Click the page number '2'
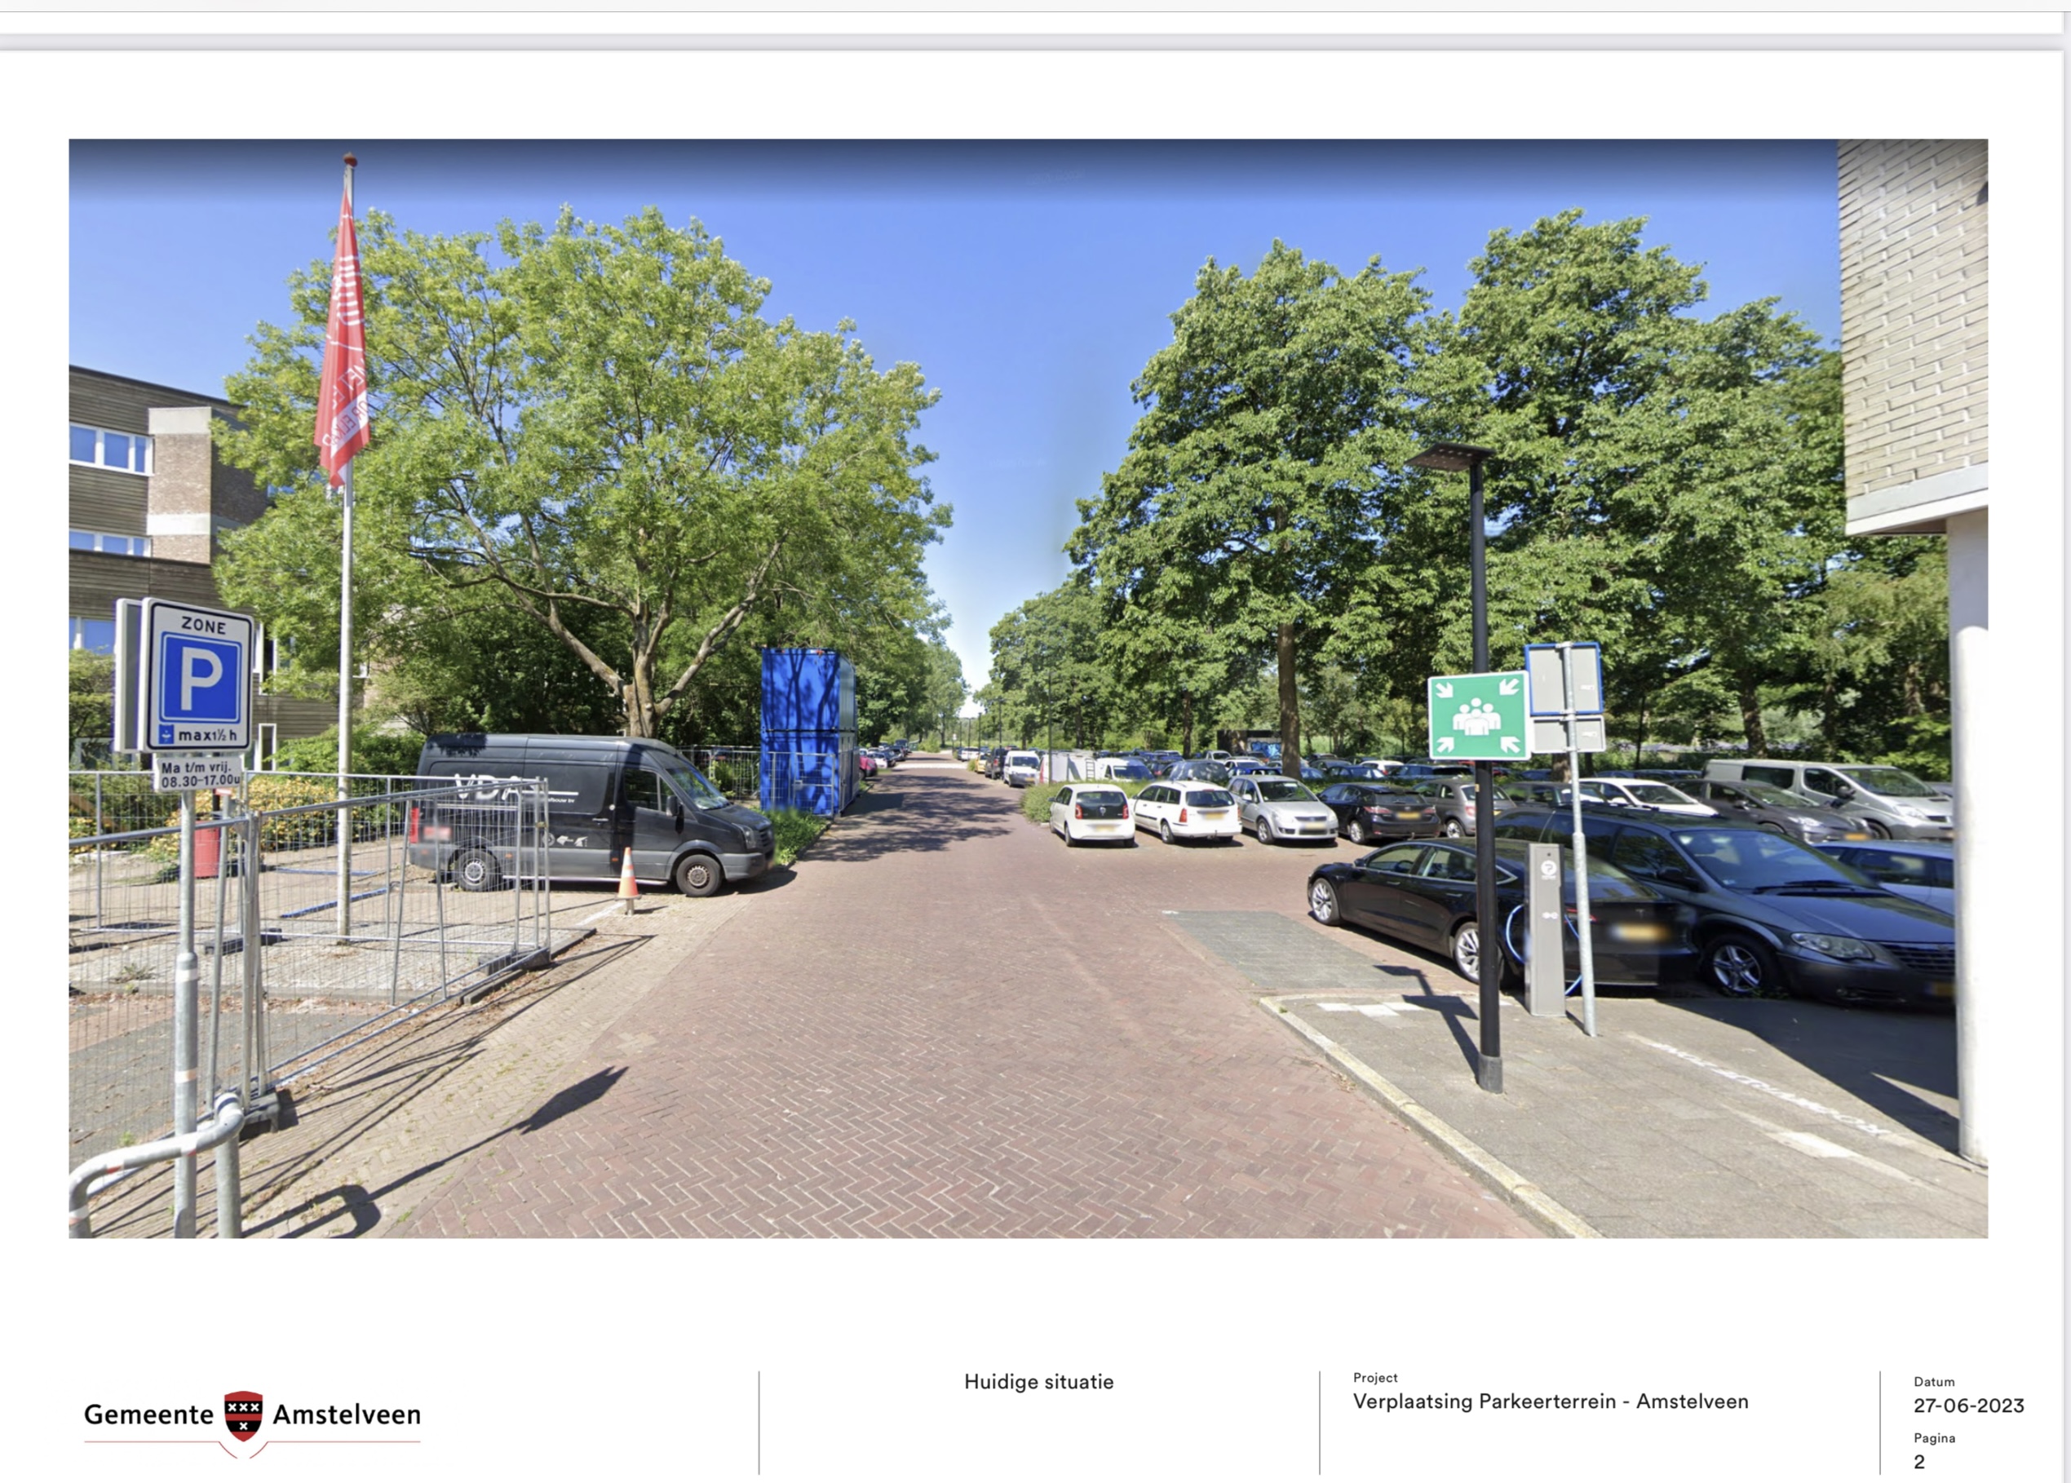 1918,1461
